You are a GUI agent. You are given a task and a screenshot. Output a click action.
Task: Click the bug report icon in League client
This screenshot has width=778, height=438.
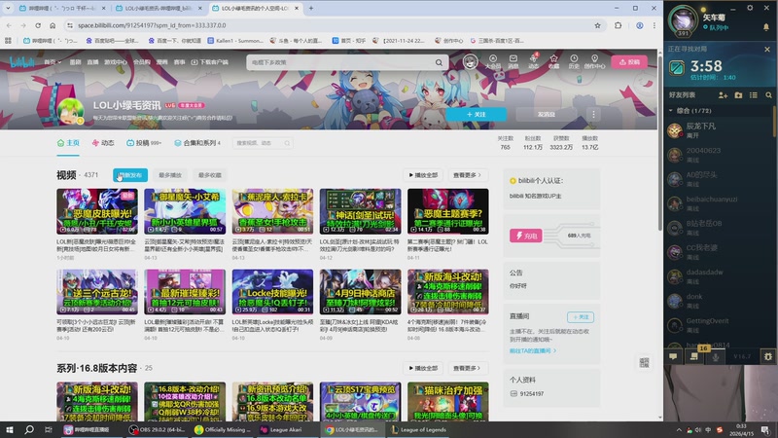click(768, 356)
